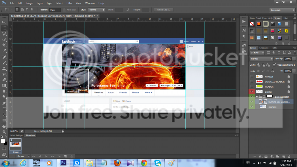Activate the Zoom tool in toolbar
This screenshot has height=167, width=297.
pos(4,132)
